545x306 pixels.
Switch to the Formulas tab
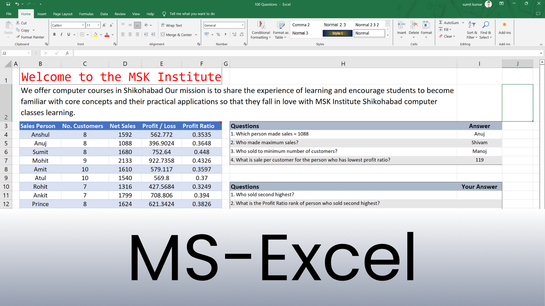coord(86,14)
